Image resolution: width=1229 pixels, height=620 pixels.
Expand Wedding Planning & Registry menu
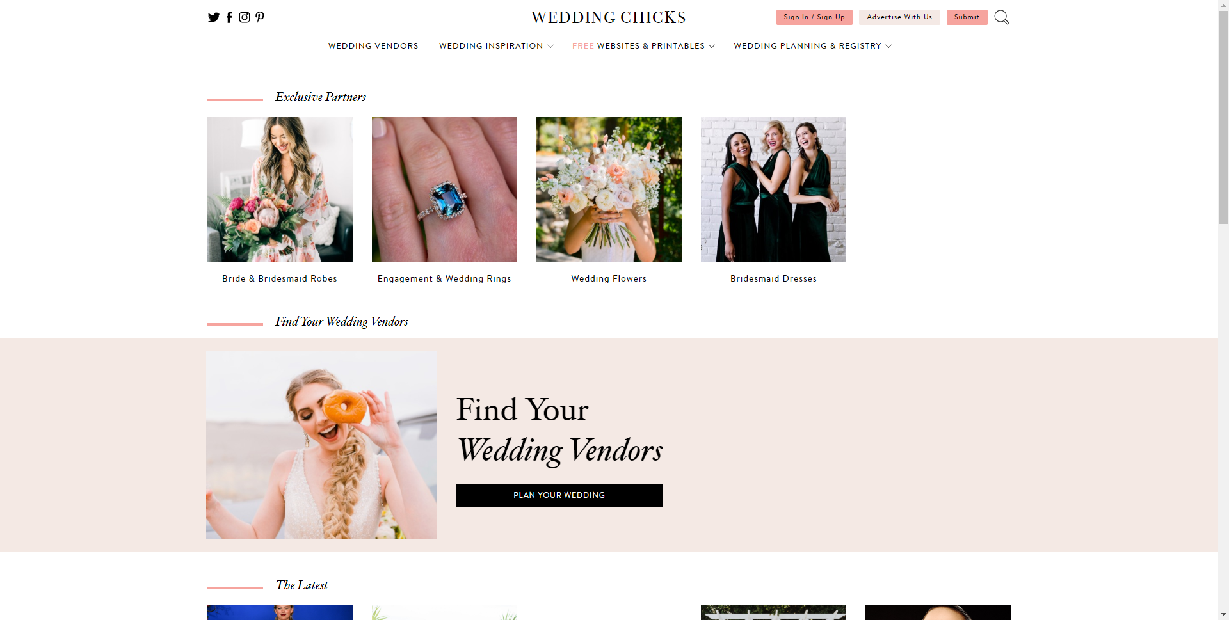pyautogui.click(x=813, y=46)
